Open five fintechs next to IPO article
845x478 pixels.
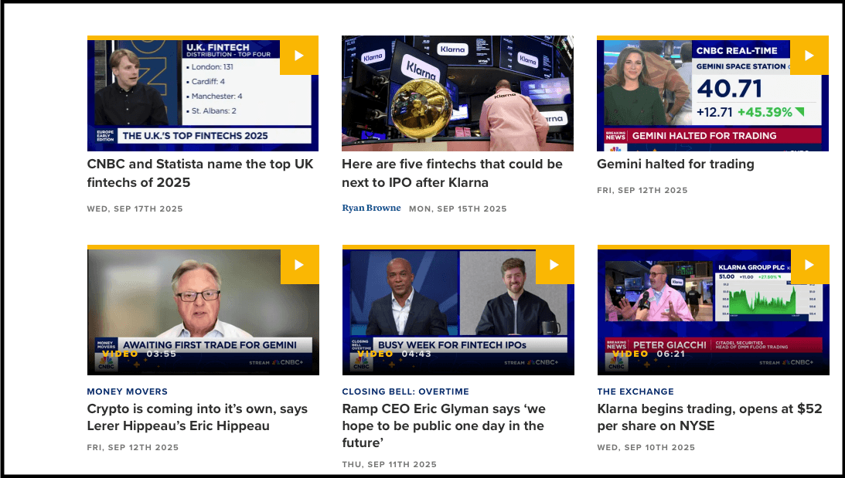[x=452, y=173]
